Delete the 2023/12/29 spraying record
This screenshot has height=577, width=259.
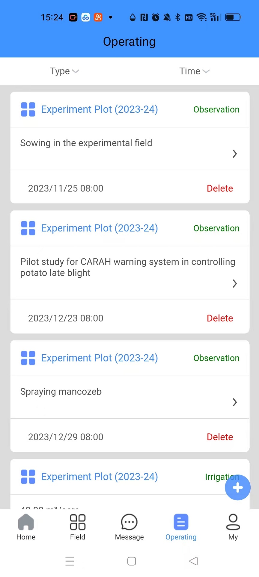(x=220, y=437)
